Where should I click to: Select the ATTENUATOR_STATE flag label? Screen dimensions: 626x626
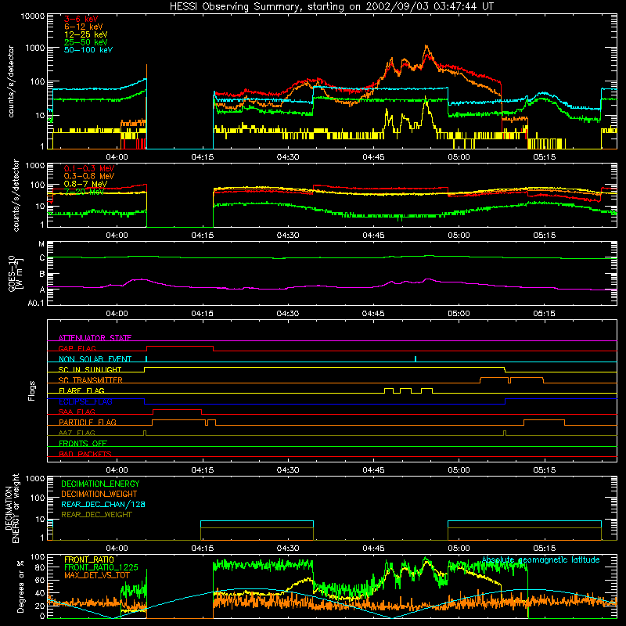click(95, 338)
